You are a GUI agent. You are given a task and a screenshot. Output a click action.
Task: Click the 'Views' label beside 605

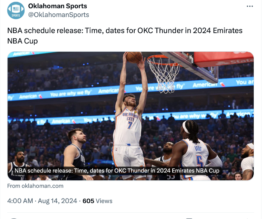104,201
